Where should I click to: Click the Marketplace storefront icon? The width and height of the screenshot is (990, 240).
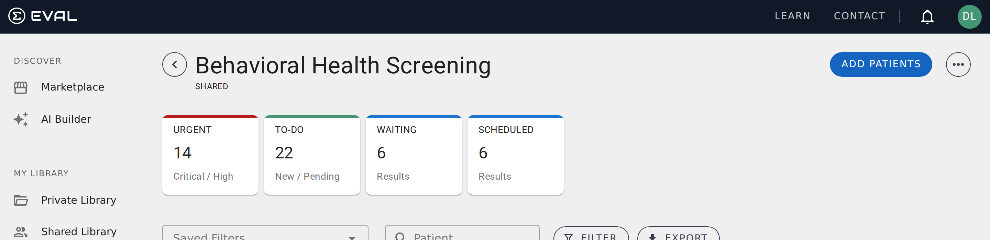[x=21, y=87]
